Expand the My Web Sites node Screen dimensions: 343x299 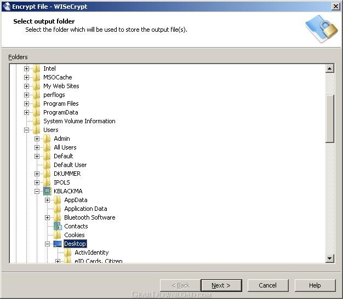[x=26, y=86]
